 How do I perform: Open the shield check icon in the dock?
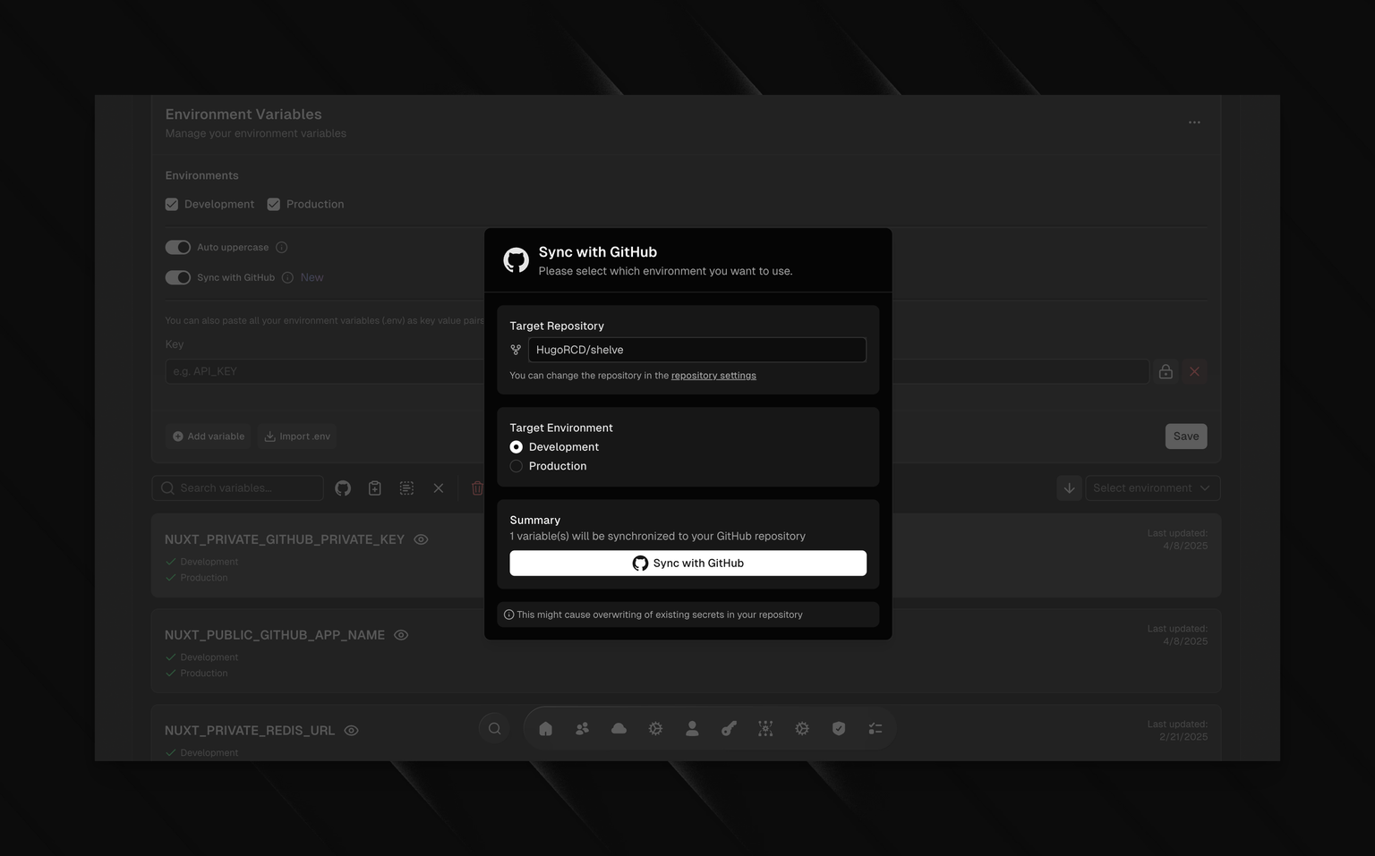(839, 729)
